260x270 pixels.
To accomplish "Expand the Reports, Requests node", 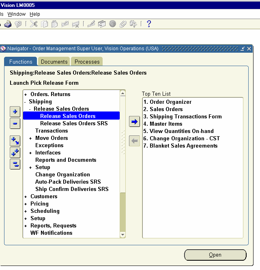I will [26, 226].
